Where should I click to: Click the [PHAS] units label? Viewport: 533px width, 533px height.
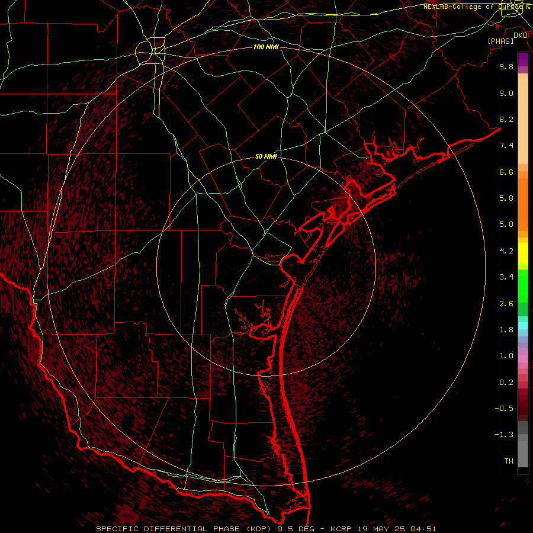[x=500, y=41]
